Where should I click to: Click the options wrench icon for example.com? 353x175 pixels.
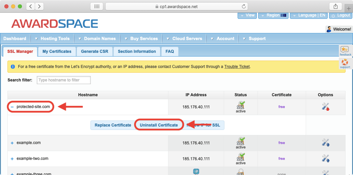(x=325, y=143)
